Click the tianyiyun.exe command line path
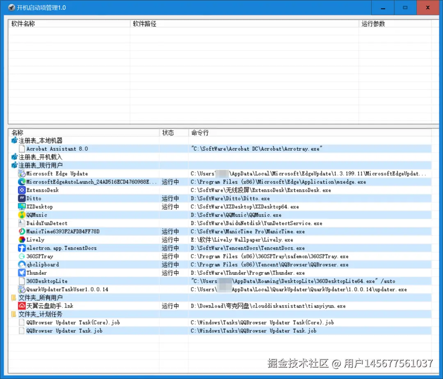The image size is (443, 379). 268,306
